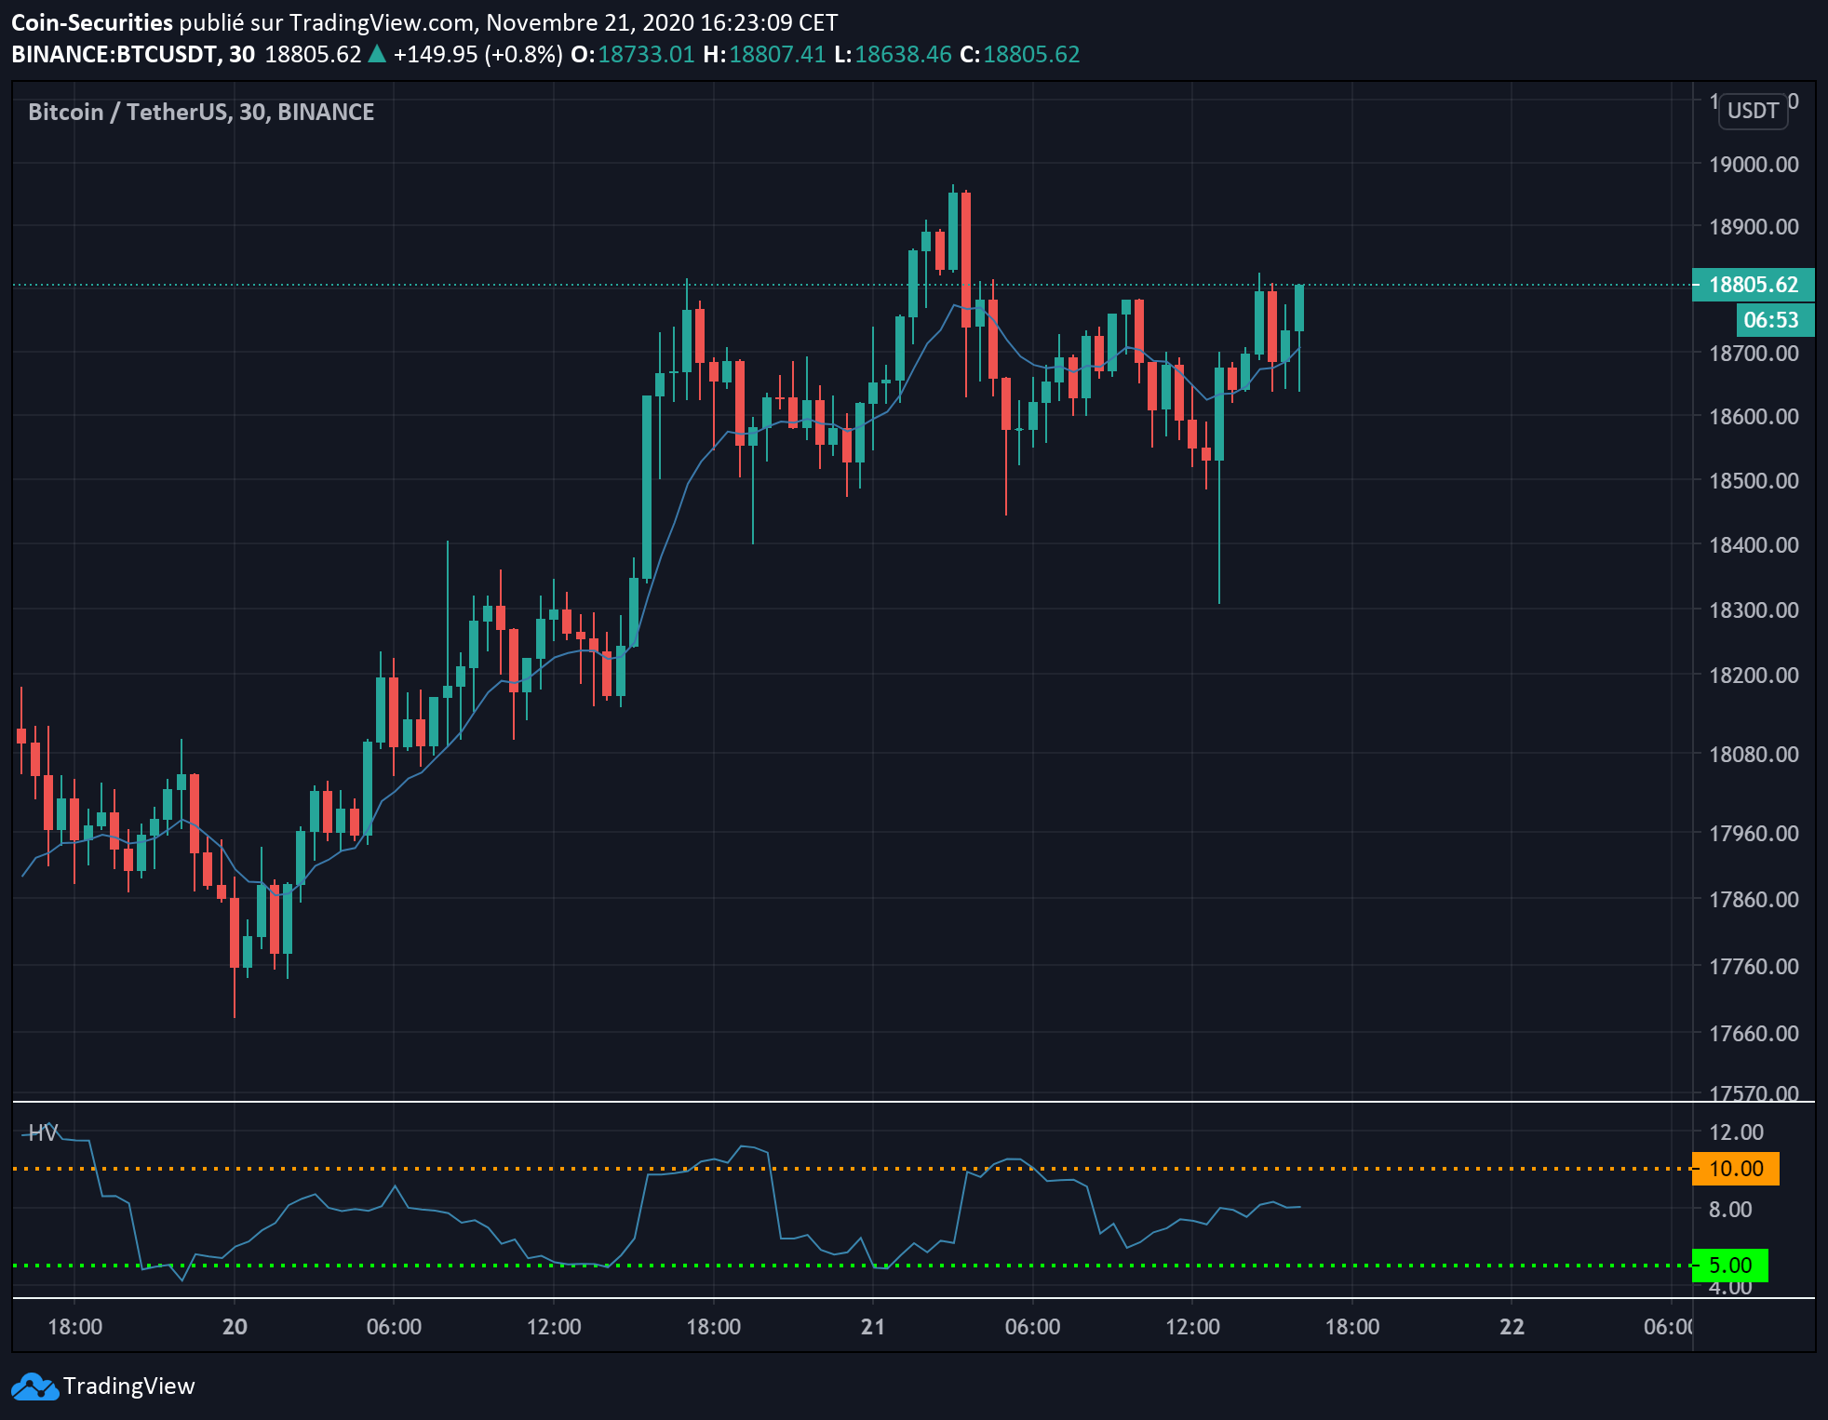This screenshot has height=1420, width=1828.
Task: Select the HV indicator legend label
Action: (x=43, y=1132)
